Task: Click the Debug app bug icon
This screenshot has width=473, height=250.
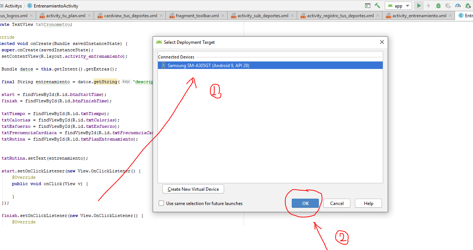Action: coord(438,6)
